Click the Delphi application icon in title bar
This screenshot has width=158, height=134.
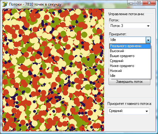pyautogui.click(x=5, y=4)
